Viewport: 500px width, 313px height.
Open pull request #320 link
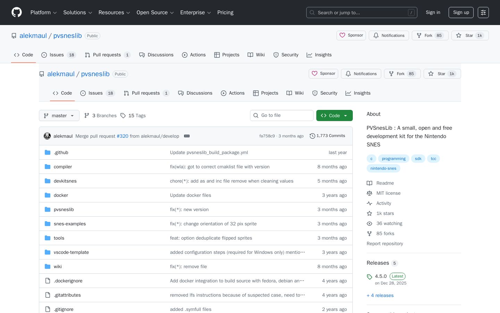[x=123, y=136]
